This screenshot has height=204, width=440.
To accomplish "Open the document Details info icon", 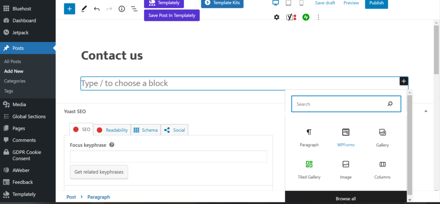I will coord(122,9).
